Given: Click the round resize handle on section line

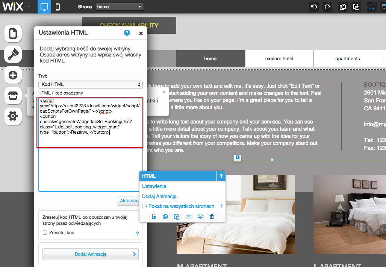Looking at the screenshot, I should [x=272, y=160].
